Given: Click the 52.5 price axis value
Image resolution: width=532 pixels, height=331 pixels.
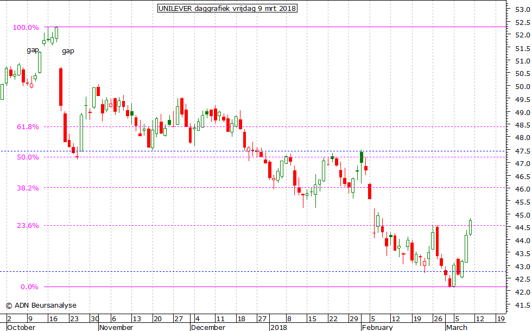Looking at the screenshot, I should point(522,22).
